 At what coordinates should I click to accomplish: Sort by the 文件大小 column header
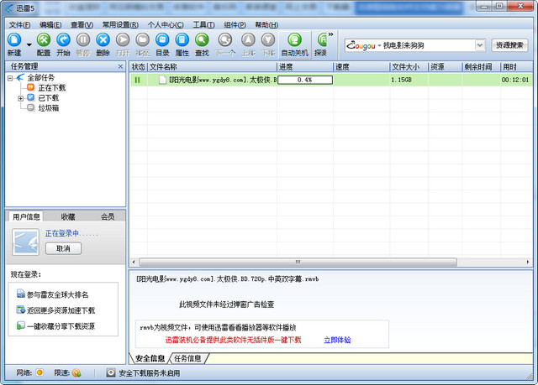[409, 67]
